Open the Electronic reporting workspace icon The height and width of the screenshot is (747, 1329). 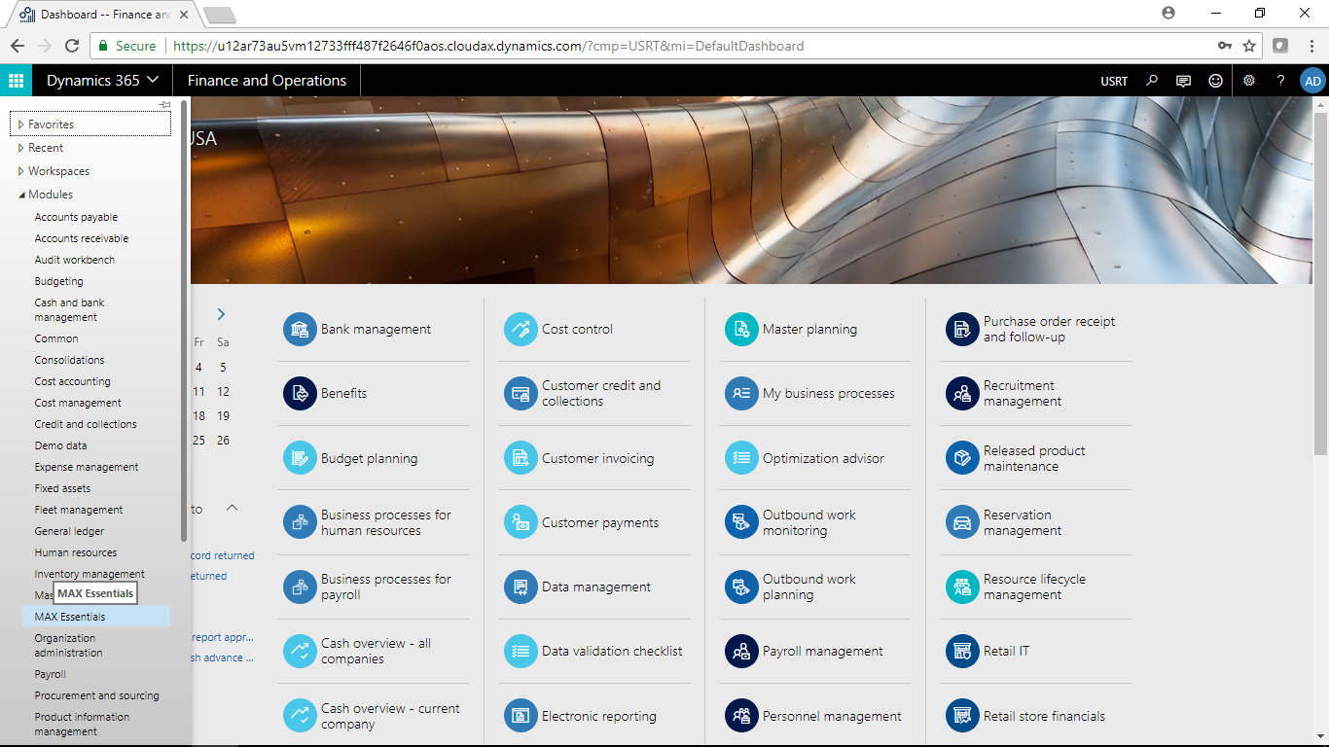[521, 716]
